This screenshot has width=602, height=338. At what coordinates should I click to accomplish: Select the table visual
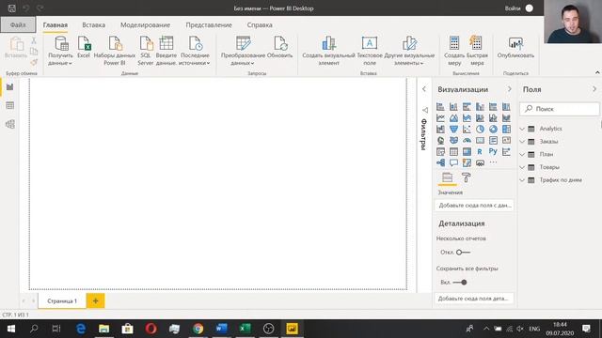tap(453, 152)
